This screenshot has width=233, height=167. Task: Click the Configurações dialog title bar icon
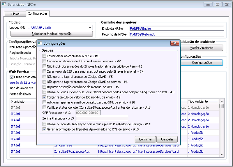[40, 43]
